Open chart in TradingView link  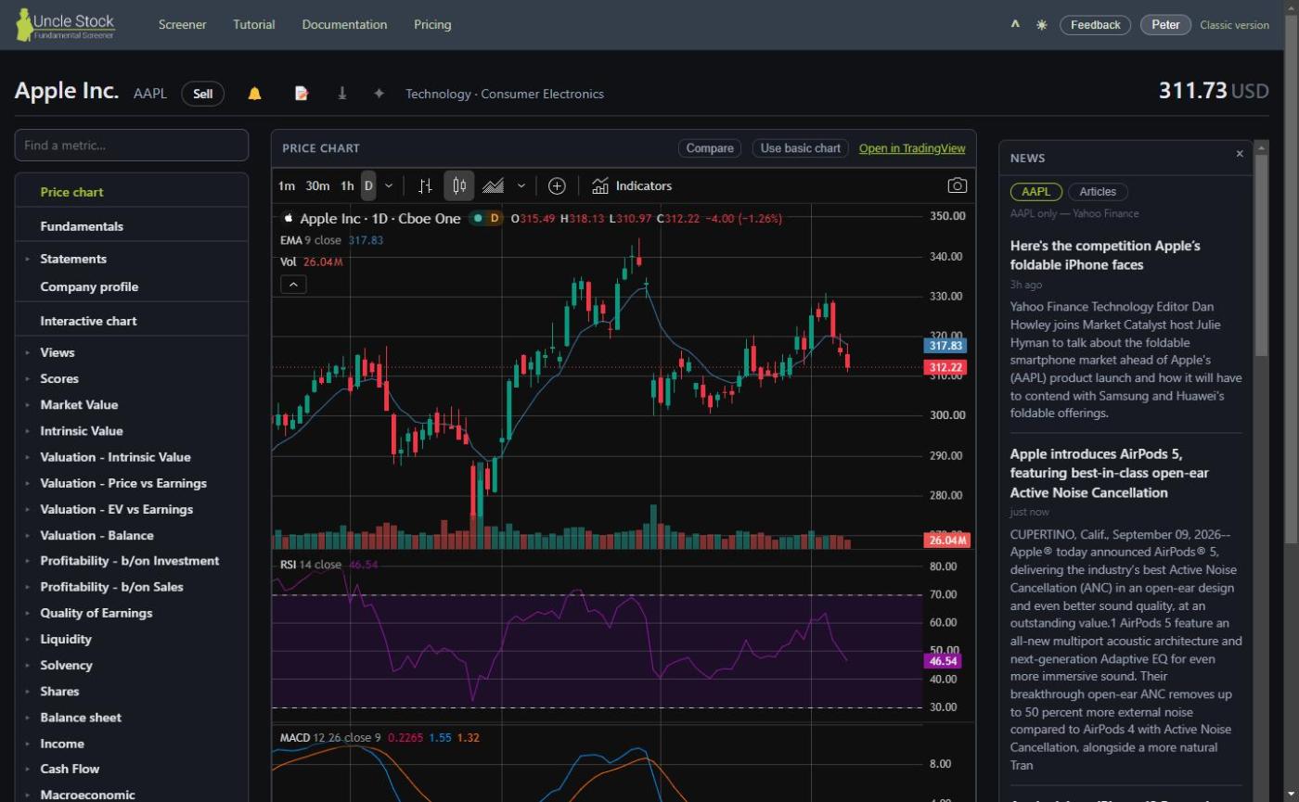coord(912,148)
